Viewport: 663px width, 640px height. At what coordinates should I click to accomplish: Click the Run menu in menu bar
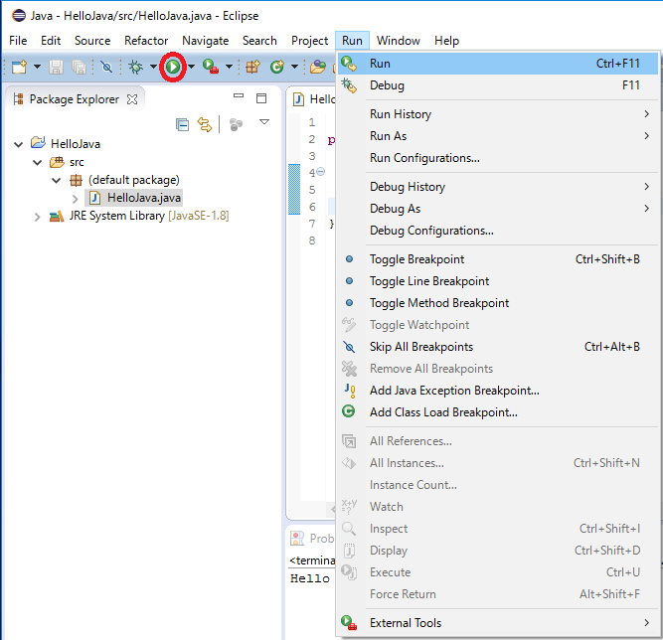pyautogui.click(x=352, y=41)
